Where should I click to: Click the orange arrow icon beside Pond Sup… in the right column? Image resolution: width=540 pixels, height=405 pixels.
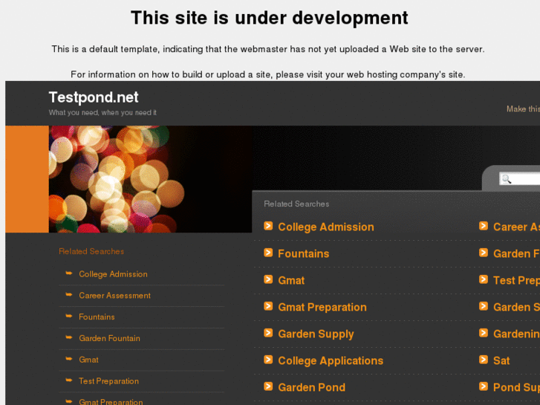click(x=484, y=386)
